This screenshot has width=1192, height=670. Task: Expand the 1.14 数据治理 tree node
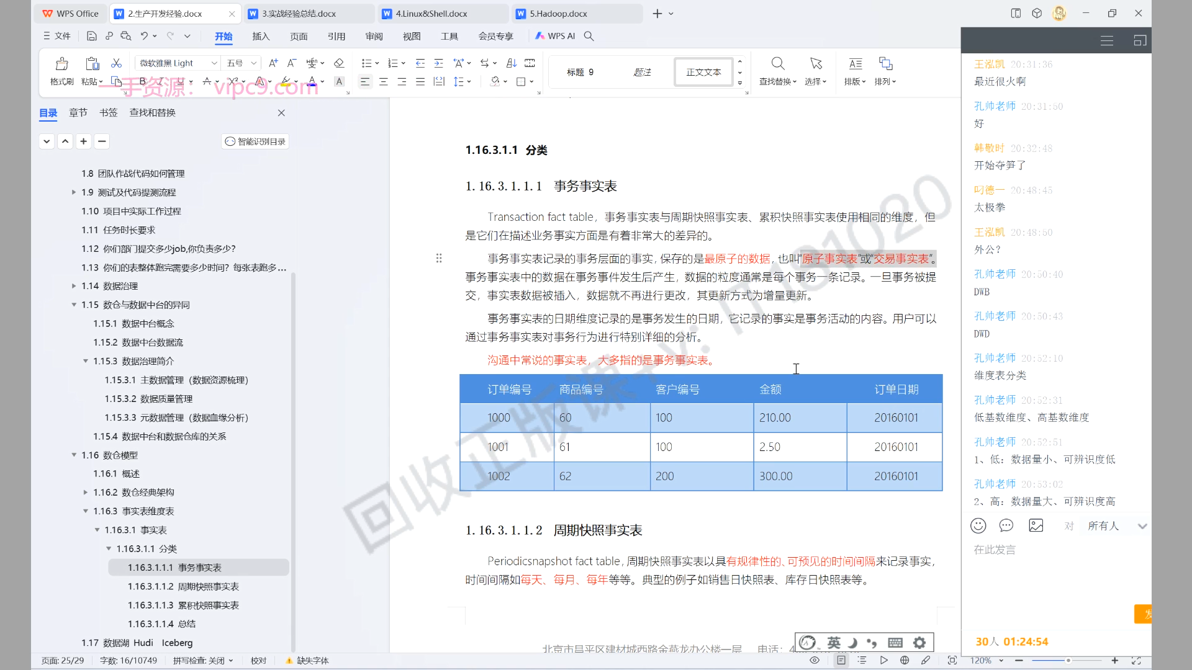click(x=74, y=286)
